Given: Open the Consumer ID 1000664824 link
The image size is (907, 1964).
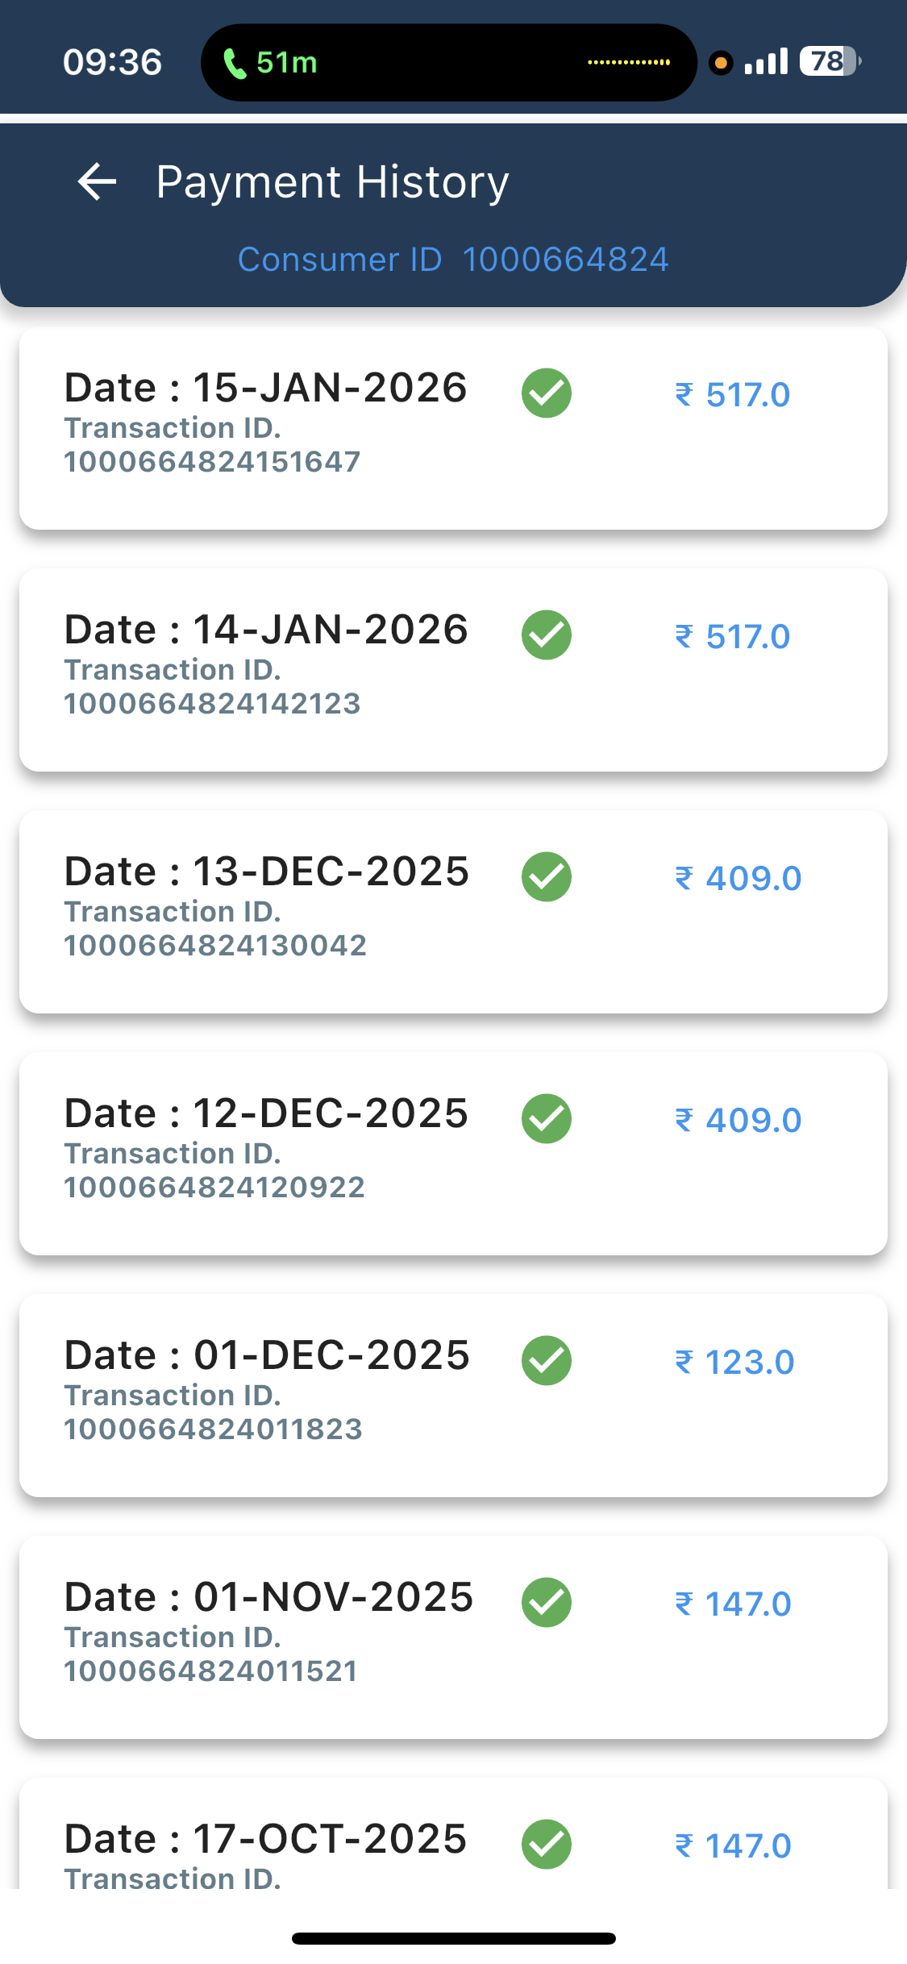Looking at the screenshot, I should 453,260.
